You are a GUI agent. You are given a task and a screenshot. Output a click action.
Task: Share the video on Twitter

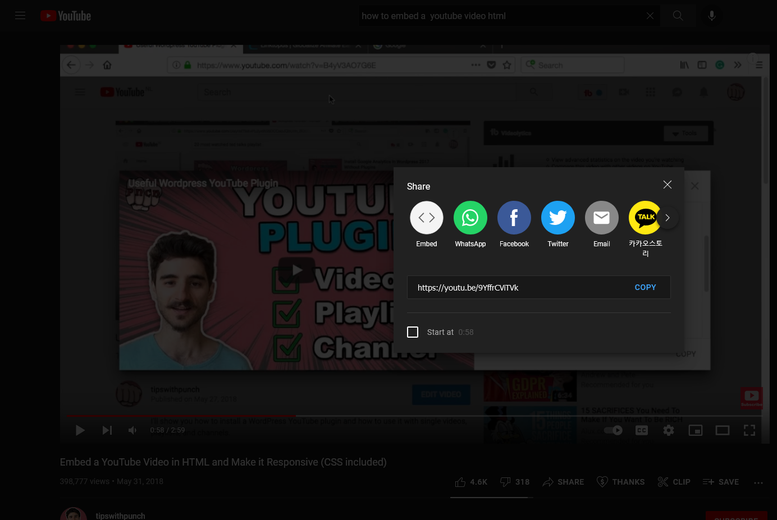(x=558, y=218)
